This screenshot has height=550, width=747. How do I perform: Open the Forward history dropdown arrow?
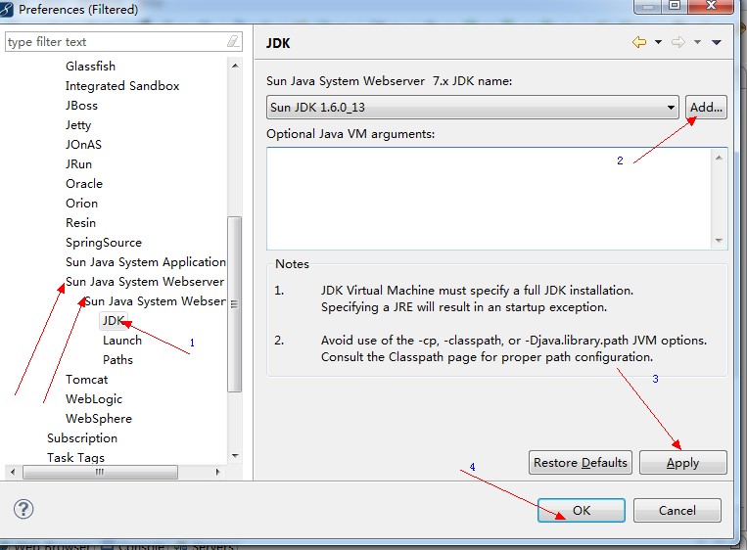[697, 42]
